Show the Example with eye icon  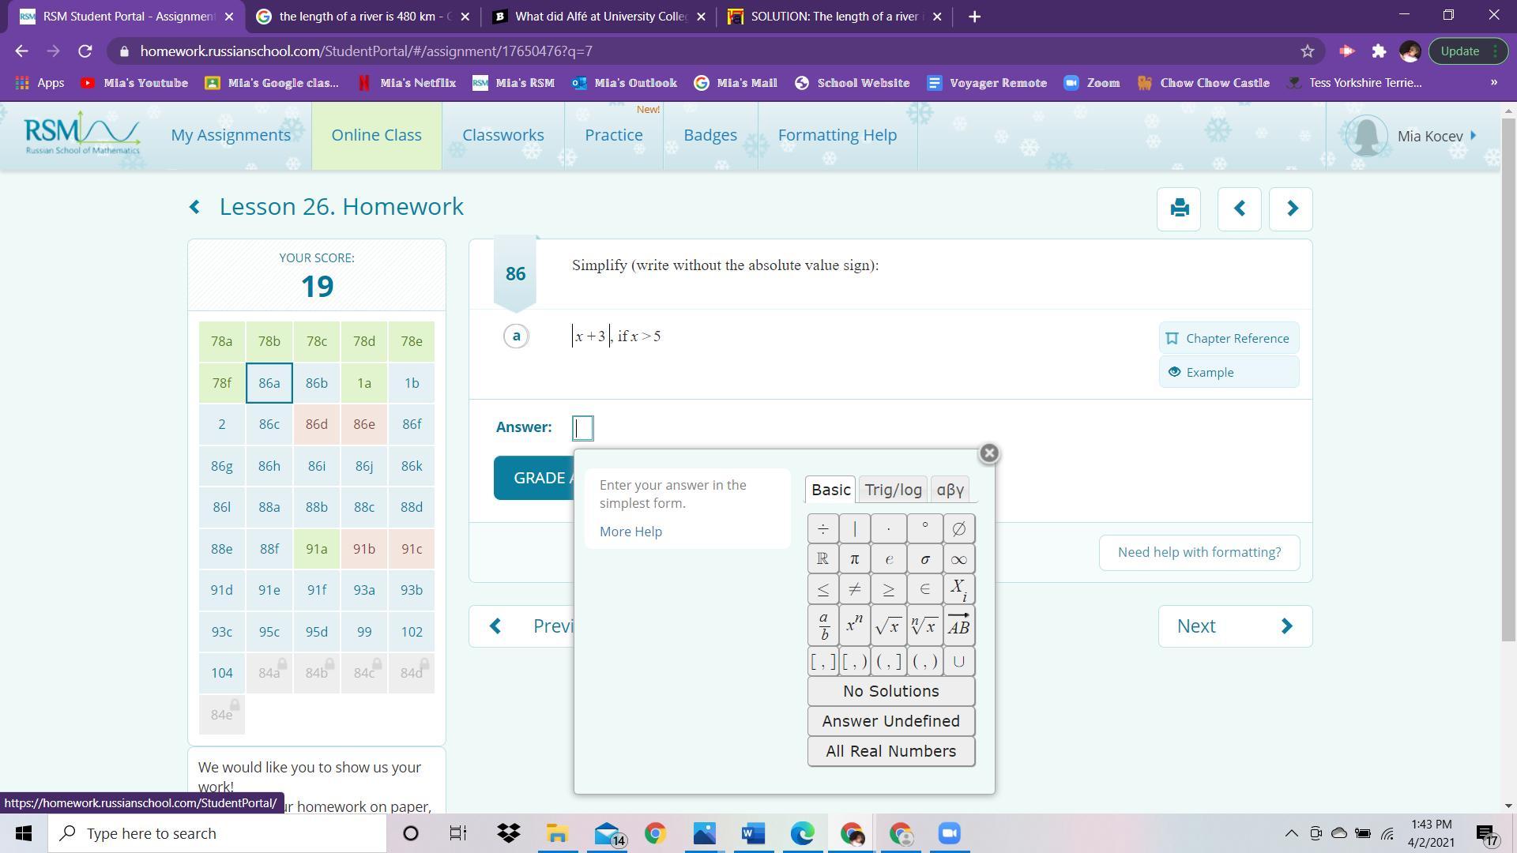click(x=1228, y=372)
